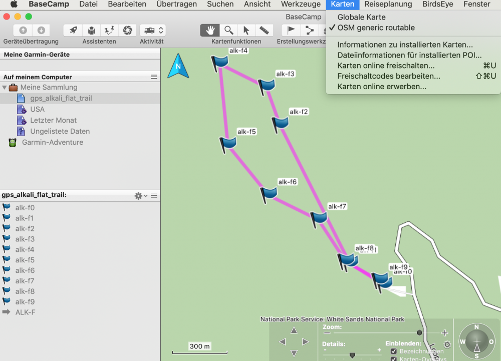Open the Reiseplanung menu
501x361 pixels.
pos(388,4)
